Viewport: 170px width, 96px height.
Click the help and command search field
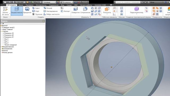click(x=128, y=2)
